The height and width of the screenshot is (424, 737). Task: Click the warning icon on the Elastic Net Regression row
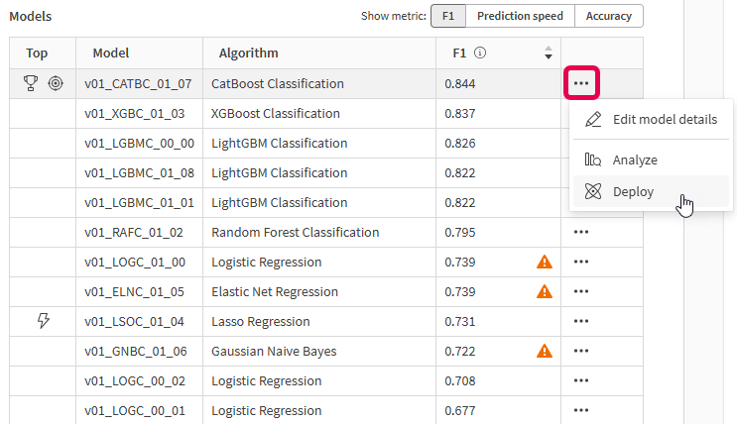[545, 291]
